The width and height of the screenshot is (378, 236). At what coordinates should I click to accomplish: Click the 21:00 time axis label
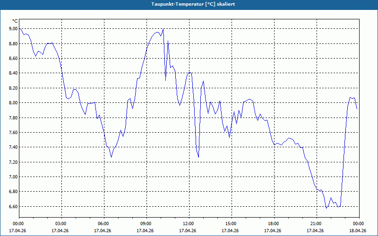(317, 224)
